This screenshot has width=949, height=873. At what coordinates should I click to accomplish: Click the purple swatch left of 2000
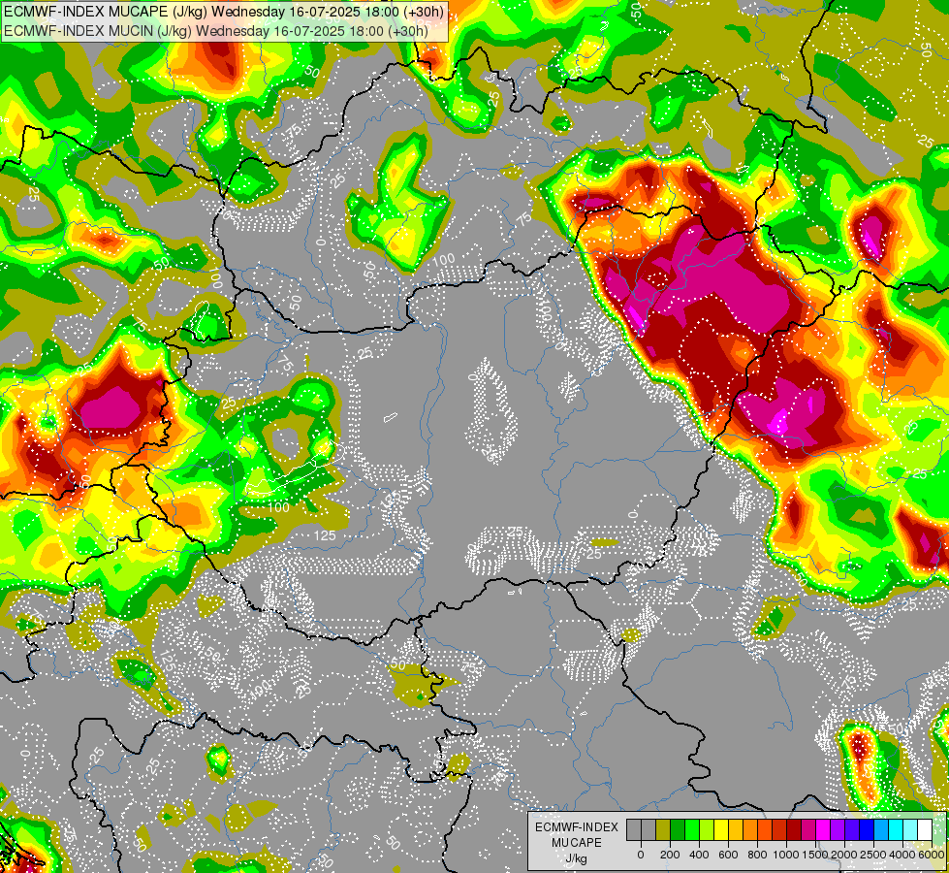click(x=838, y=830)
